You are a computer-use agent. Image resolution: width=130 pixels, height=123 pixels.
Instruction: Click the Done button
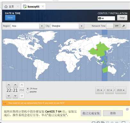coord(10,18)
